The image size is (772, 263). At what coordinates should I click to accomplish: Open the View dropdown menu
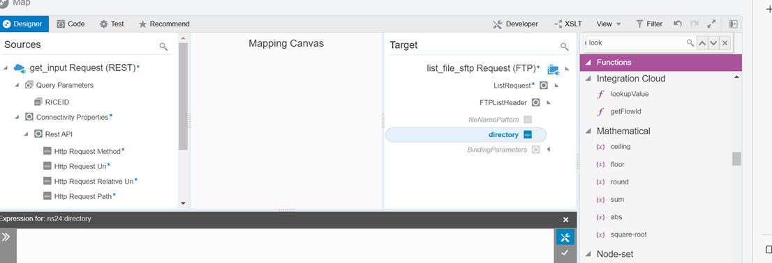point(609,24)
